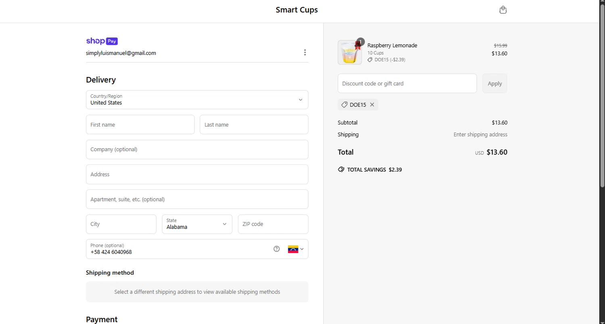Click the Apply discount button
Image resolution: width=605 pixels, height=324 pixels.
click(495, 83)
